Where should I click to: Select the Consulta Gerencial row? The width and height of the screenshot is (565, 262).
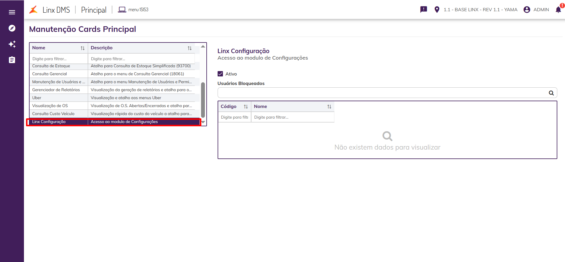(x=114, y=74)
